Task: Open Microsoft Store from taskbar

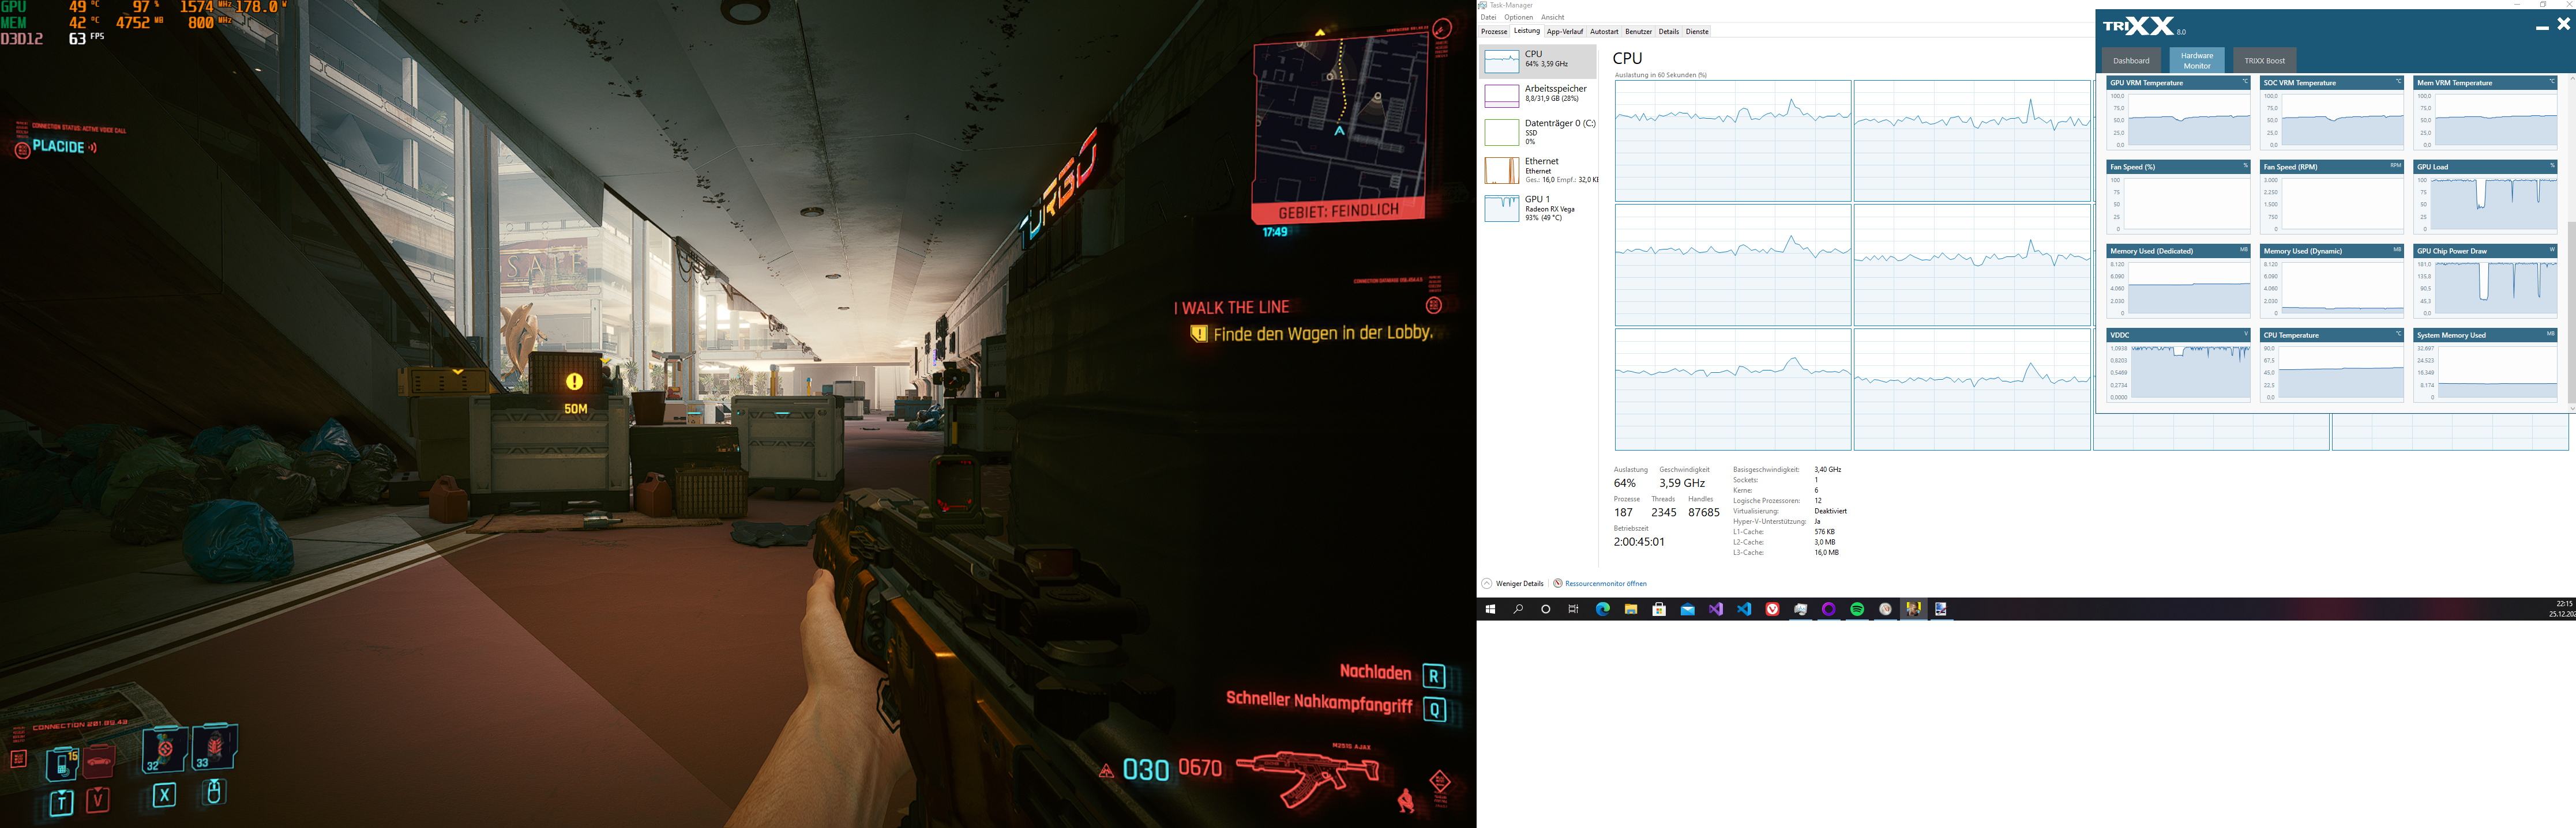Action: 1659,609
